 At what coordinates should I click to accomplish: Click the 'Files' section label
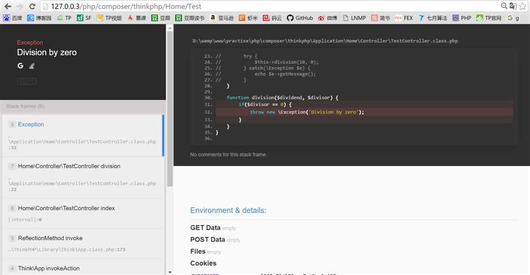coord(198,251)
